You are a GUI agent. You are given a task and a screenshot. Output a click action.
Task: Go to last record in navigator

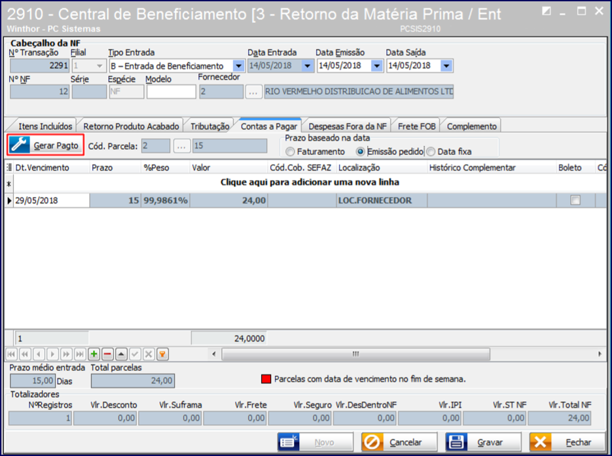(80, 354)
